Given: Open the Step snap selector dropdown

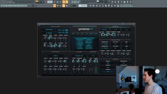Looking at the screenshot, I should click(73, 6).
